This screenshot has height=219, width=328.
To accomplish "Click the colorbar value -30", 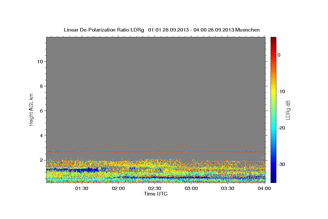I will [282, 164].
